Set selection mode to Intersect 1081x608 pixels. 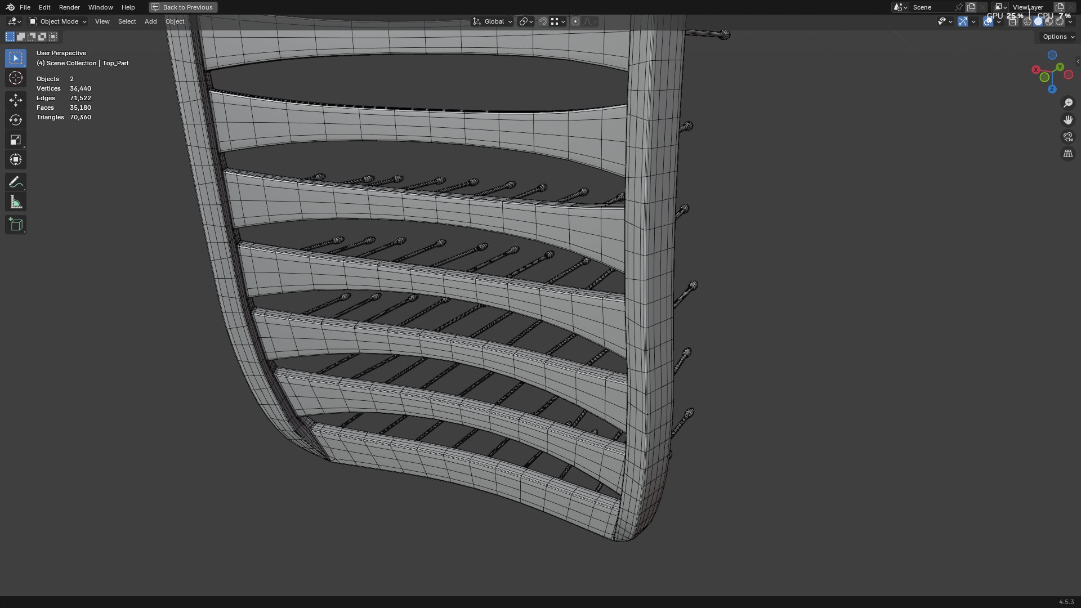click(53, 37)
